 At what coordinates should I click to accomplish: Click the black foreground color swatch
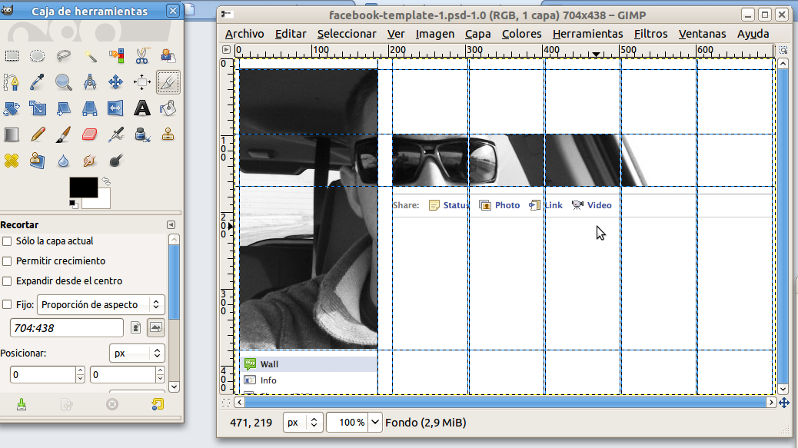coord(83,187)
